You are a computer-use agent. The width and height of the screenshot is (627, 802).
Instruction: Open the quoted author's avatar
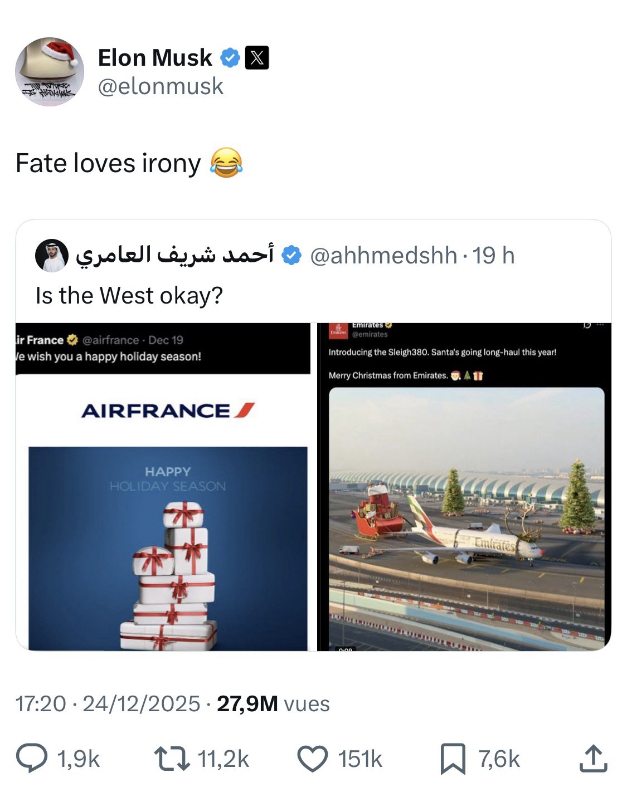coord(51,256)
